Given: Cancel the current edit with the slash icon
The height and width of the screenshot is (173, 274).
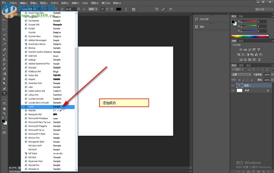Looking at the screenshot, I should coord(157,9).
